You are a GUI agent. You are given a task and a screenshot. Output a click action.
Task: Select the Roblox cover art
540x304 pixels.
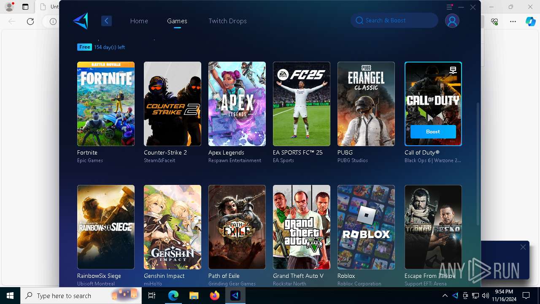366,227
